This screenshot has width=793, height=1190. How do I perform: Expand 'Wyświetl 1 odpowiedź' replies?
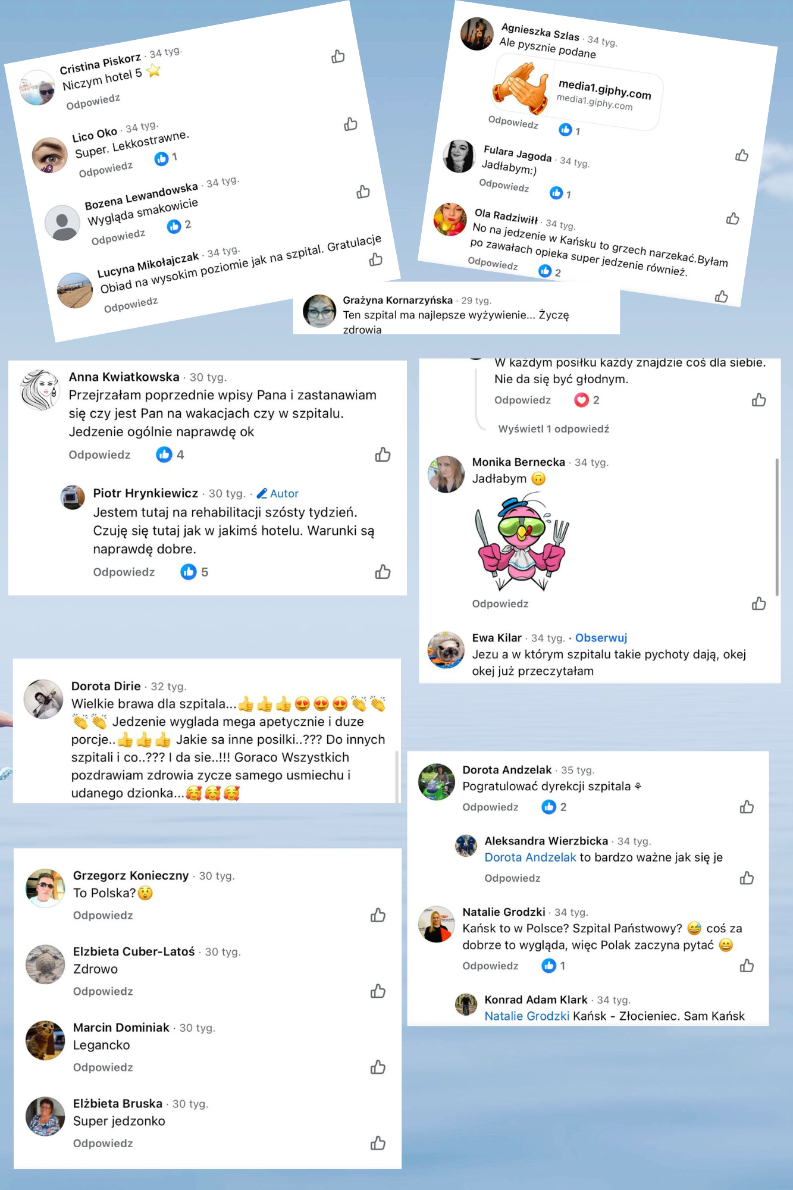coord(553,429)
